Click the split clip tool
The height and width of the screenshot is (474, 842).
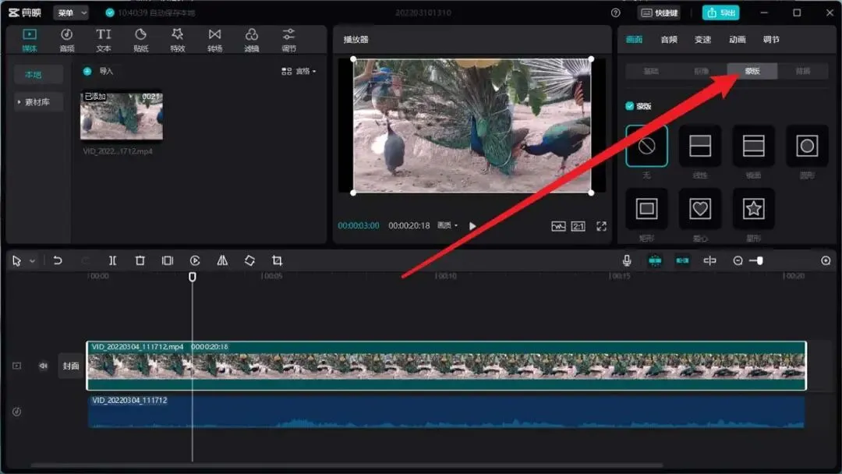coord(112,260)
